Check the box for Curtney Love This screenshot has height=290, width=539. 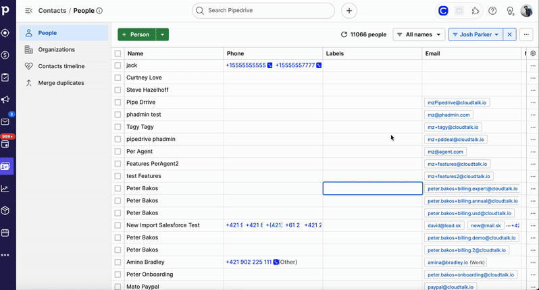pyautogui.click(x=118, y=78)
